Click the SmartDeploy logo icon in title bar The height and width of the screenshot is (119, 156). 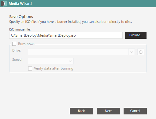point(4,4)
